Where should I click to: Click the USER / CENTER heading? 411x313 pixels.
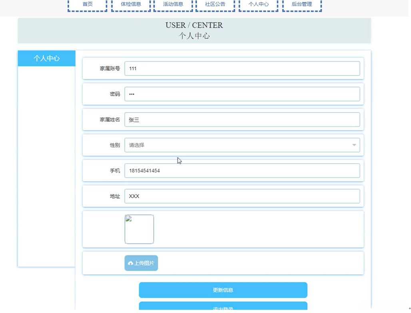coord(194,25)
